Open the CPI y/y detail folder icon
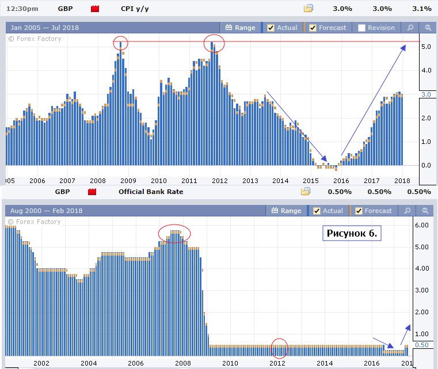 pos(308,9)
